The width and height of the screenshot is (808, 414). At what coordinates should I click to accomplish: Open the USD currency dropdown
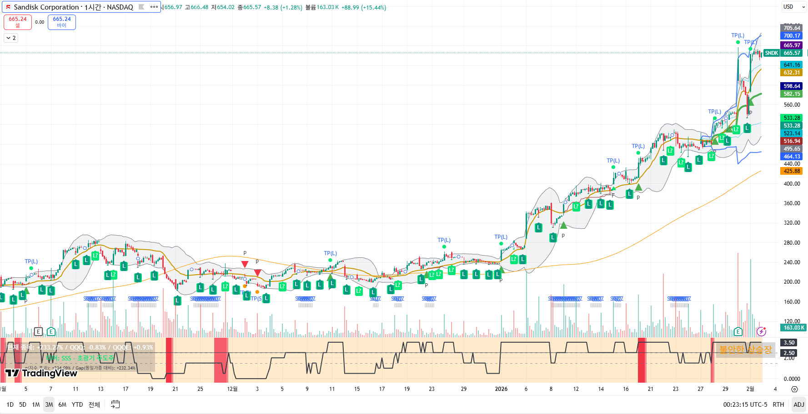(x=794, y=7)
